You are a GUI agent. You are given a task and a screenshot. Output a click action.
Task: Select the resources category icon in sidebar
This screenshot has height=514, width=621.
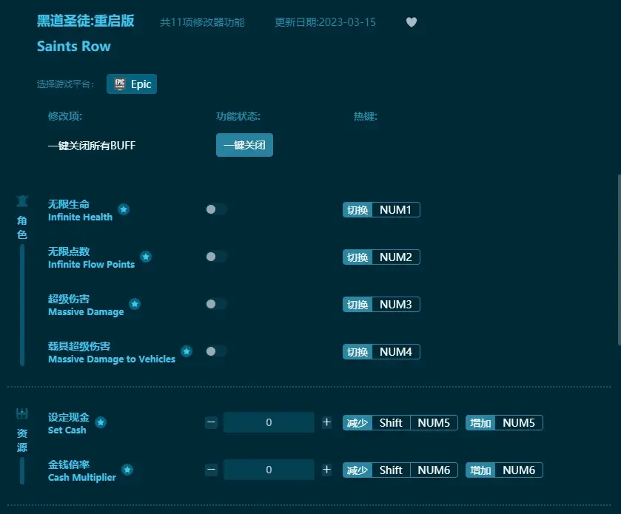click(x=21, y=414)
